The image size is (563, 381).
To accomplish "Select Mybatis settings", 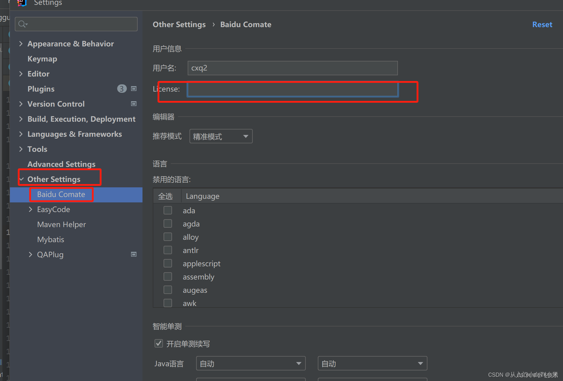I will click(51, 239).
